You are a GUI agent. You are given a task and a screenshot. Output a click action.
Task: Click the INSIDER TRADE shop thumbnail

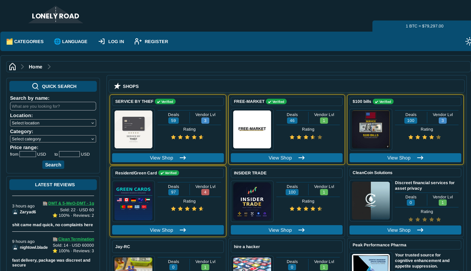(x=252, y=202)
